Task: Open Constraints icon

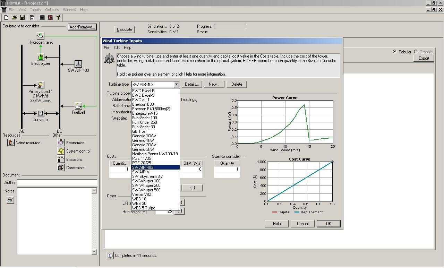Action: pyautogui.click(x=61, y=167)
